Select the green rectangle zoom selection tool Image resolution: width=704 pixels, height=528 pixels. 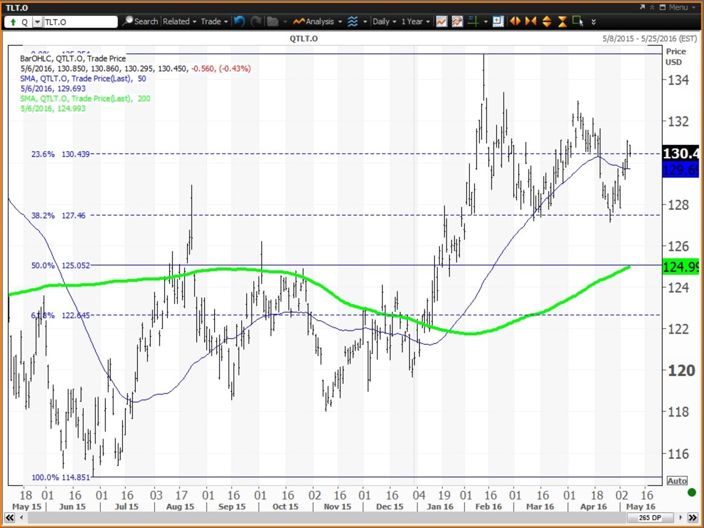click(577, 22)
